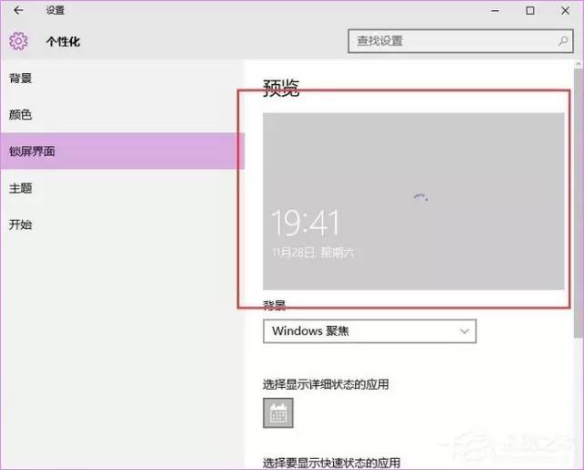Click the 19:41 time in preview

point(305,223)
